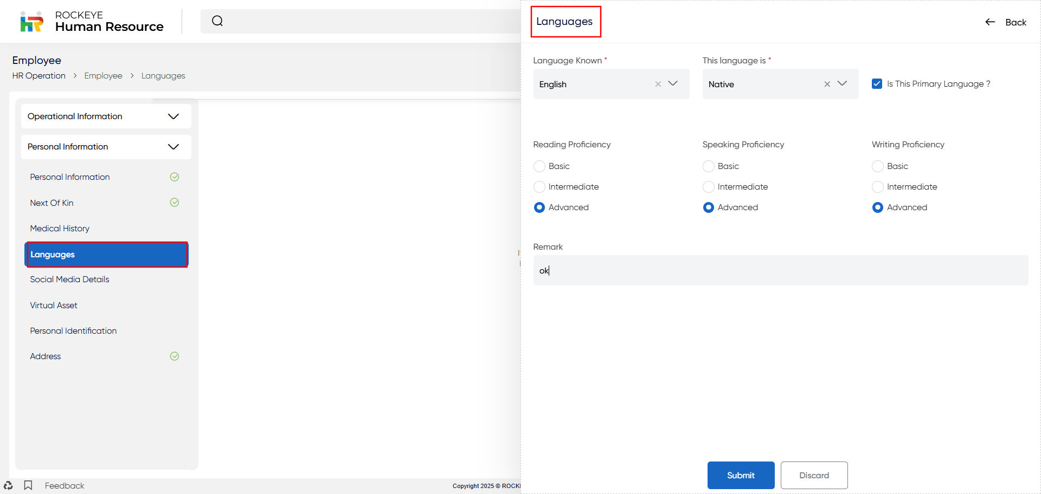This screenshot has height=494, width=1041.
Task: Click the Address completed checkmark icon
Action: pos(175,356)
